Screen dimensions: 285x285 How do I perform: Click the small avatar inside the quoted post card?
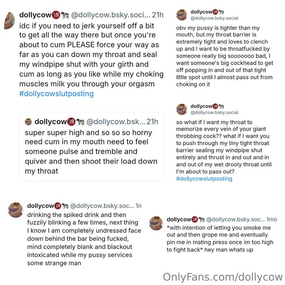(28, 122)
